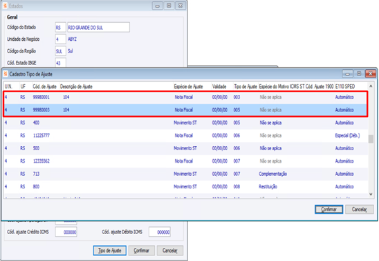The height and width of the screenshot is (261, 379).
Task: Click the Cadastro Tipo de Ajuste title icon
Action: [x=6, y=74]
